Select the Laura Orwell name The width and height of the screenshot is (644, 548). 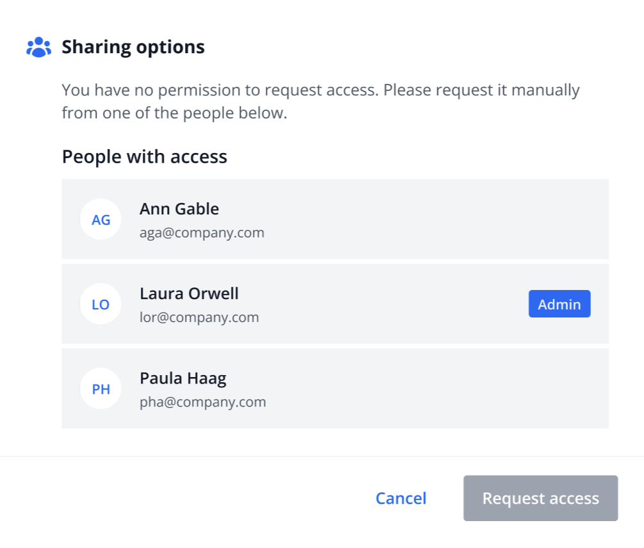tap(189, 294)
